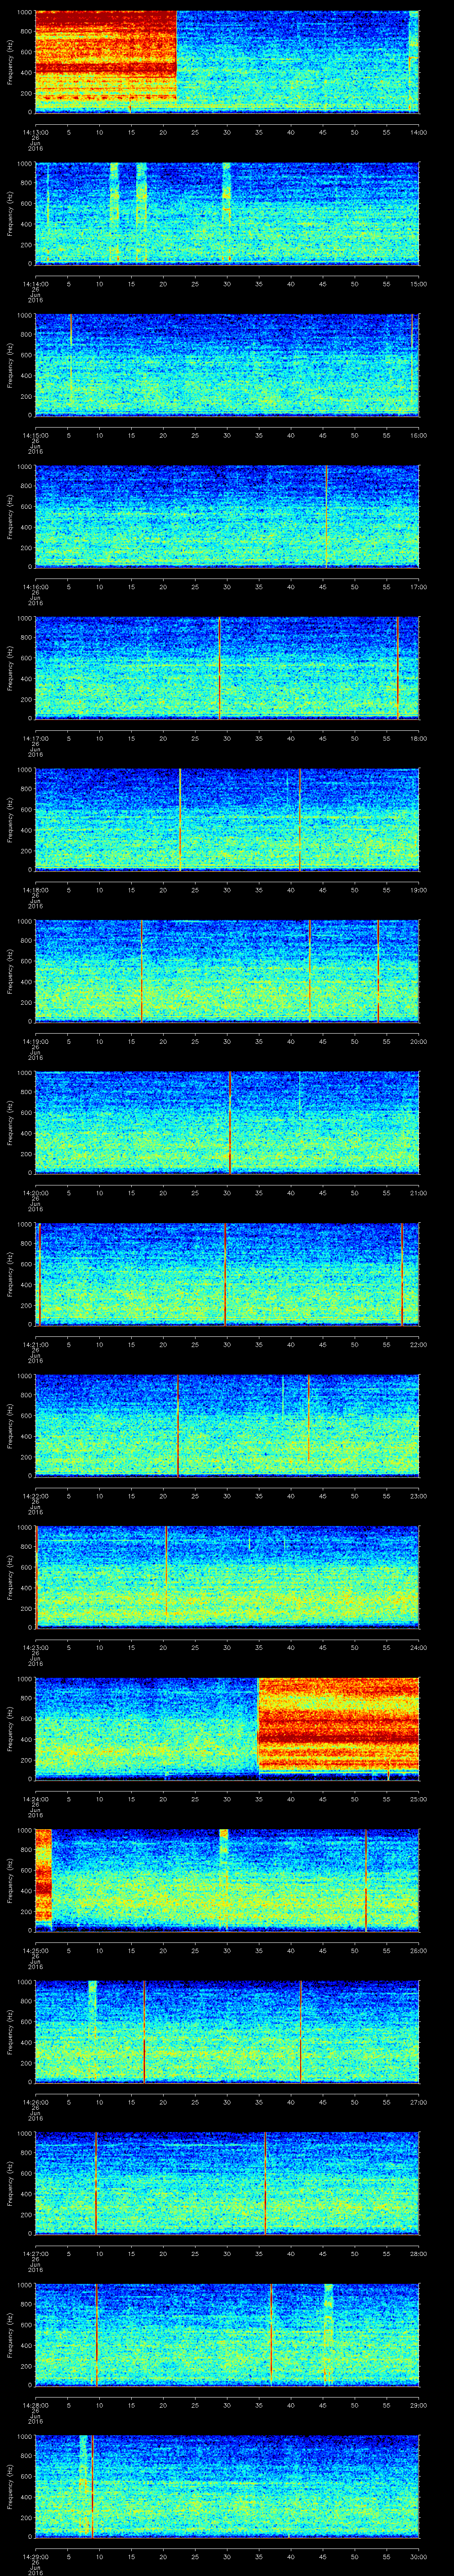454x2576 pixels.
Task: Select the spectrogram panel starting at 14:13:00
Action: [227, 62]
